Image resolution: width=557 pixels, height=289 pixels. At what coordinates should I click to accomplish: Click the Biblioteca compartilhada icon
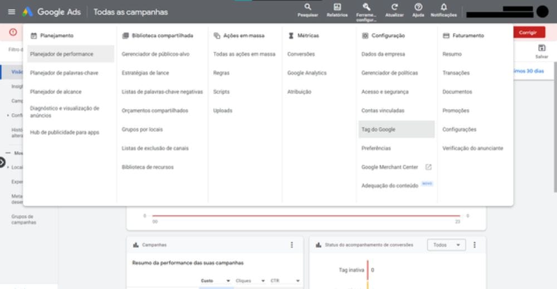click(x=125, y=36)
